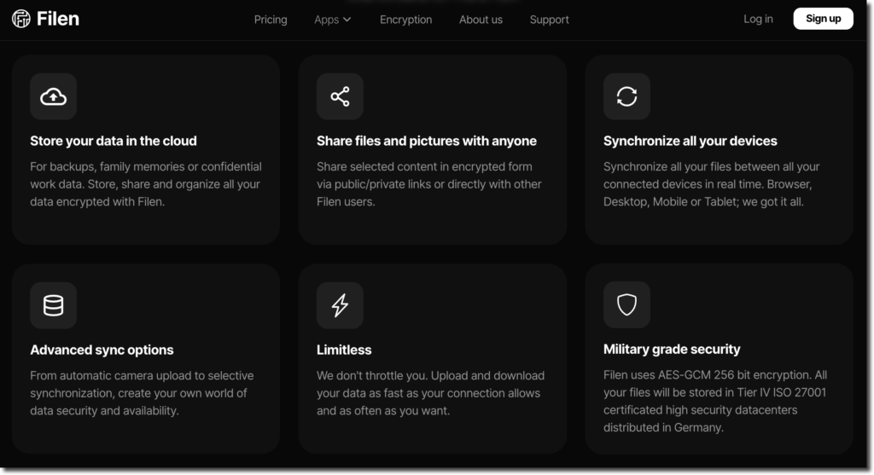The width and height of the screenshot is (874, 475).
Task: Click the Military grade security heading
Action: pos(672,349)
